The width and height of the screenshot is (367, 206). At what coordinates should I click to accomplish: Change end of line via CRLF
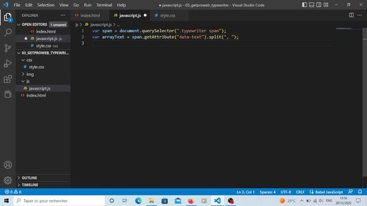(x=300, y=192)
